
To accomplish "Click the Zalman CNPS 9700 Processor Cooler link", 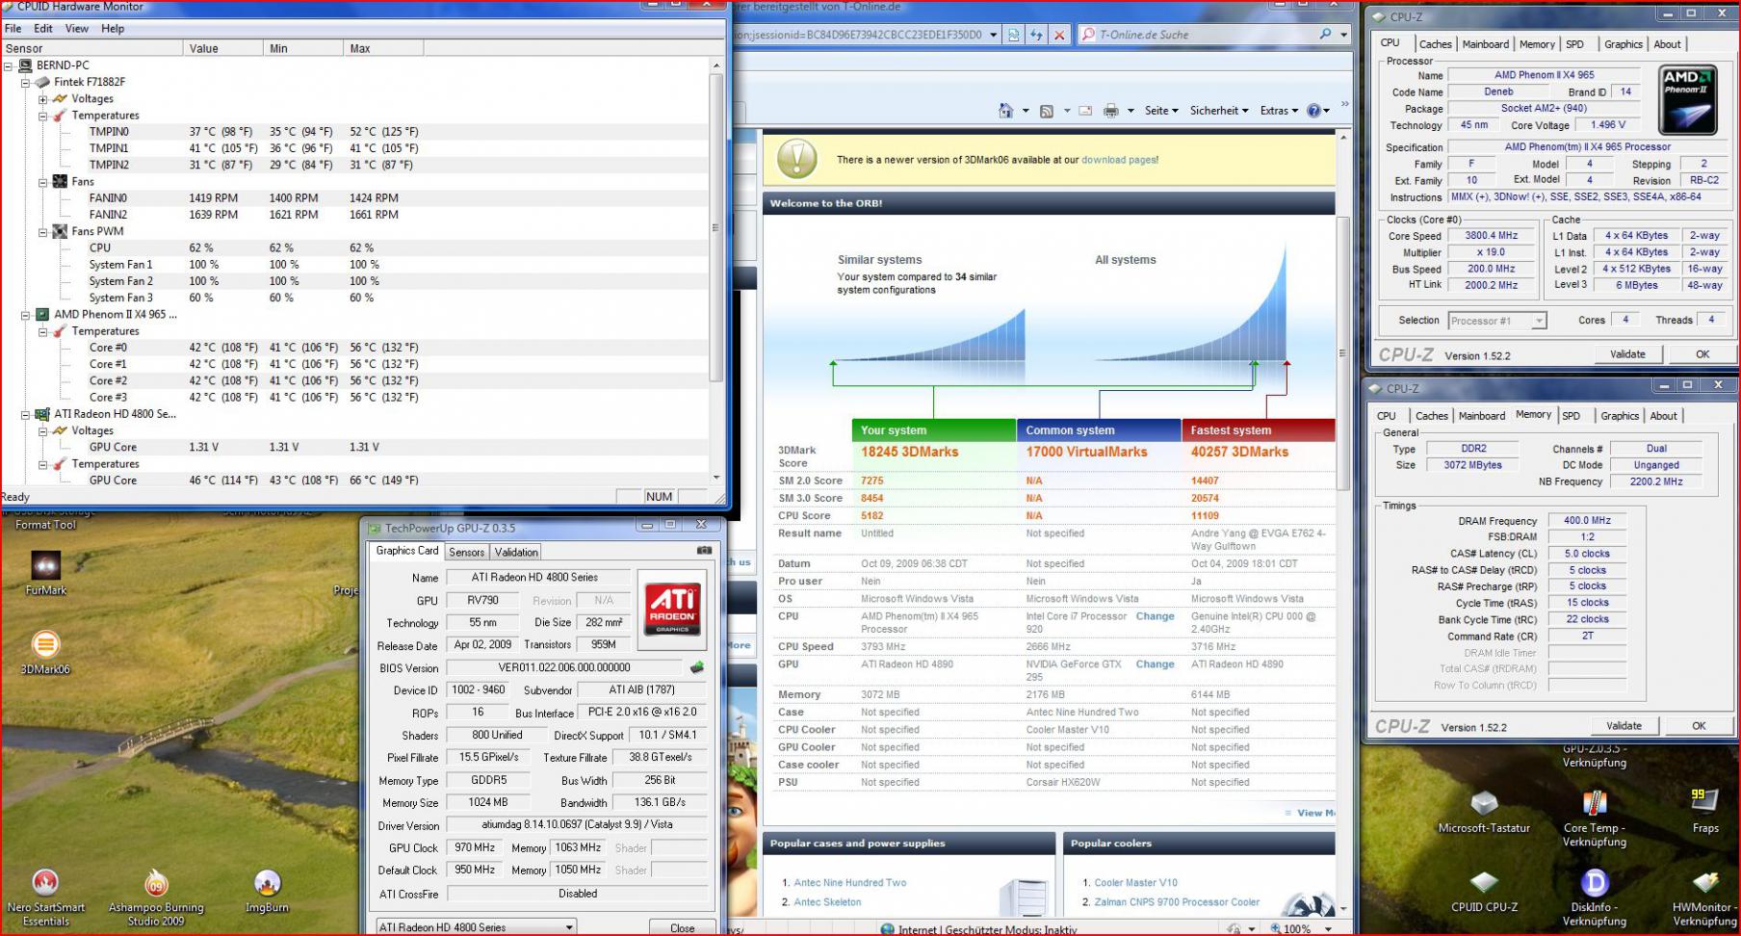I will click(1177, 902).
